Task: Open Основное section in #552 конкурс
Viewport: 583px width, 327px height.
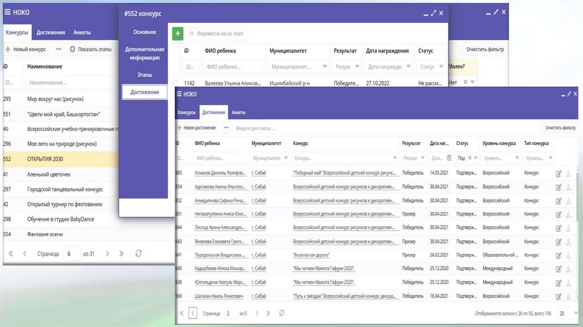Action: [145, 32]
